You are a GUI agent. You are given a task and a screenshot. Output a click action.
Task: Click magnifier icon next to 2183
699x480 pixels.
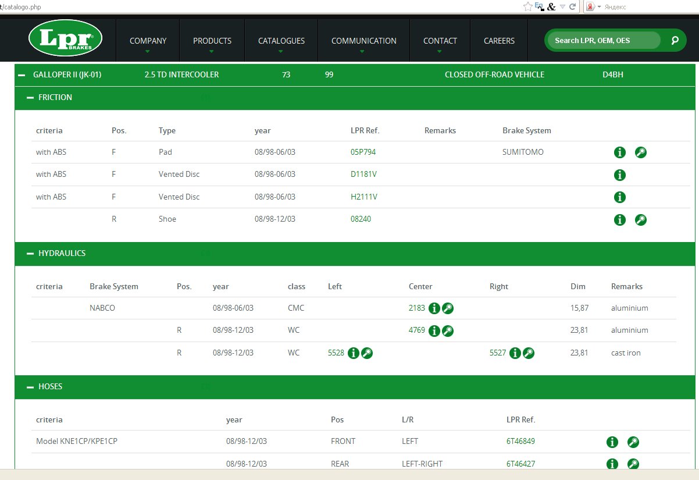[x=448, y=308]
